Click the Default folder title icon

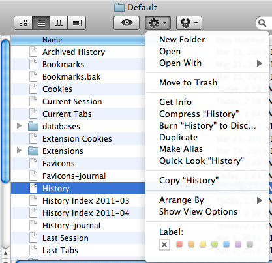click(x=119, y=7)
